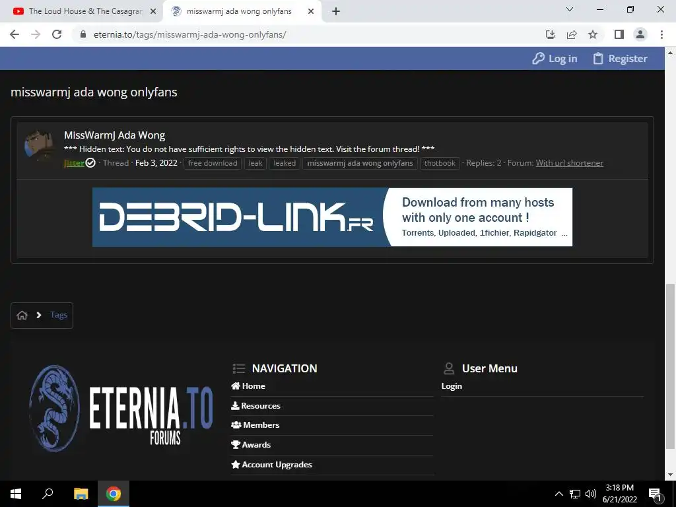
Task: Click the "Replies: 2" text
Action: tap(484, 163)
